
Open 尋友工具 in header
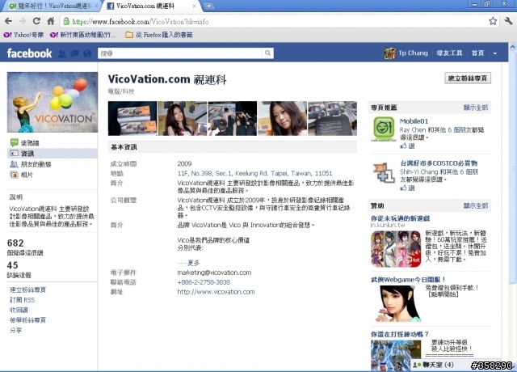449,53
